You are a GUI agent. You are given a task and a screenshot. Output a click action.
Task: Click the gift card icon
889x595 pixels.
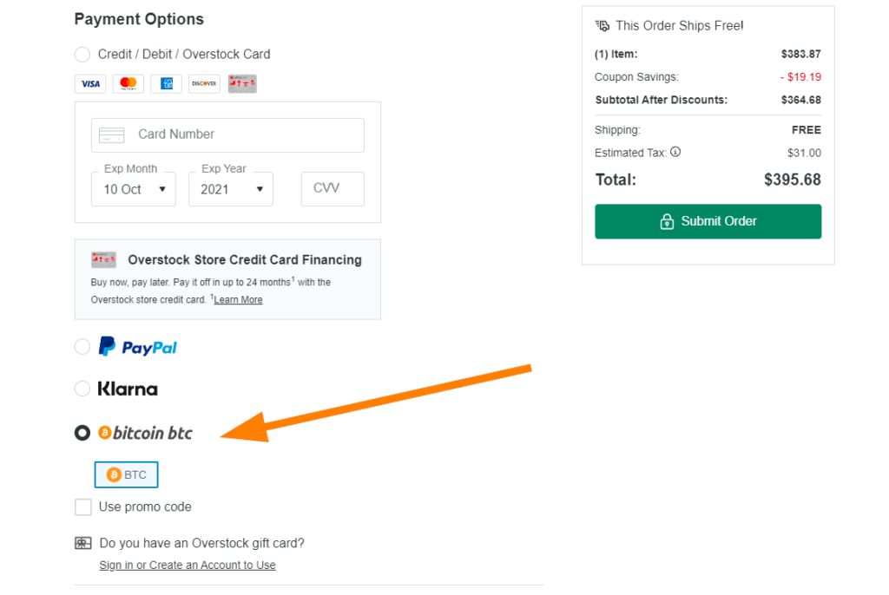[x=82, y=544]
